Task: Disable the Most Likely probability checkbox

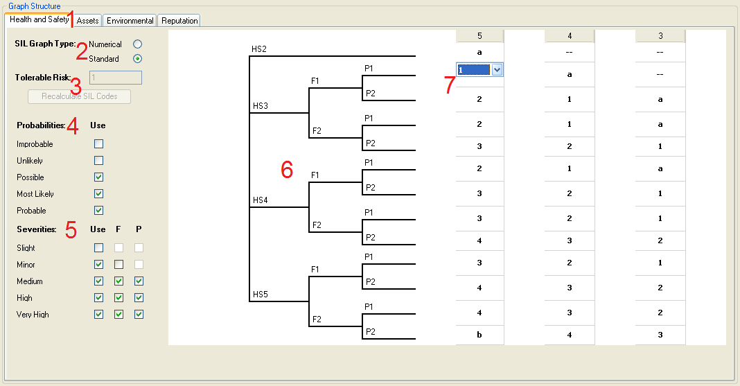Action: (x=98, y=194)
